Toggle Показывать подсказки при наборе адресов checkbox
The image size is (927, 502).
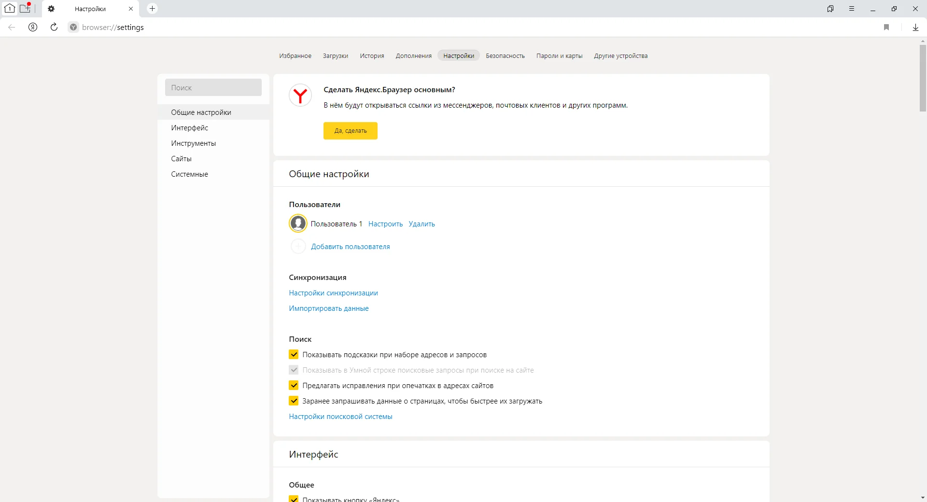pyautogui.click(x=294, y=354)
